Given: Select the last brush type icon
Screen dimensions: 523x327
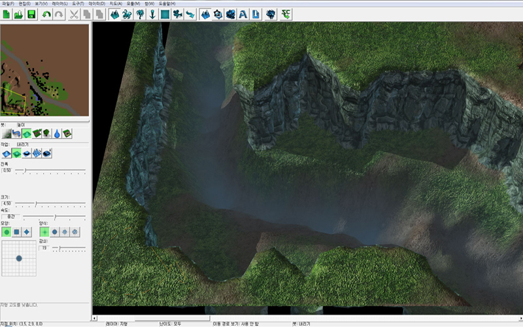Looking at the screenshot, I should pos(67,134).
